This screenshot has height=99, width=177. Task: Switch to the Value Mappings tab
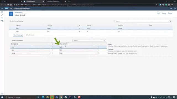[18, 35]
